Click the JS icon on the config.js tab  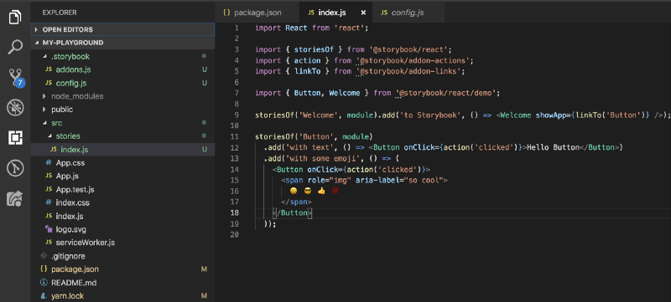point(384,13)
